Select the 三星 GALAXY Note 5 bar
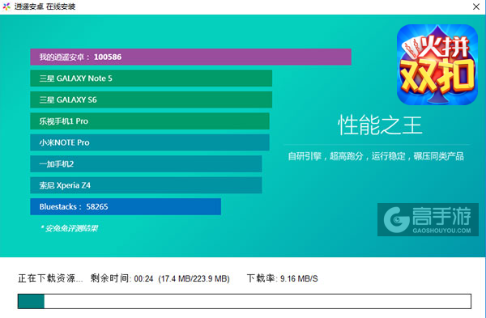The width and height of the screenshot is (486, 318). coord(151,78)
